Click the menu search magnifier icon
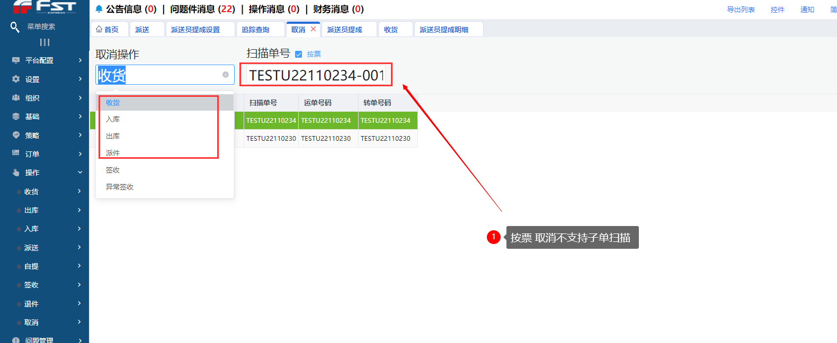The height and width of the screenshot is (343, 837). 15,26
